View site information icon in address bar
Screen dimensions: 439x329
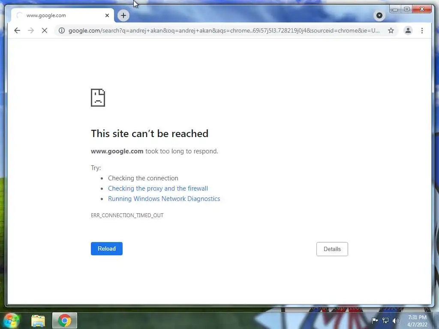pos(62,30)
